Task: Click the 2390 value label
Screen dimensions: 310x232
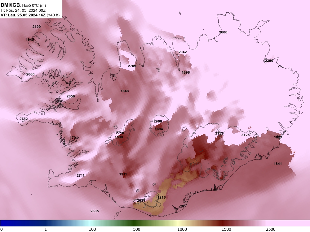Action: click(x=269, y=61)
